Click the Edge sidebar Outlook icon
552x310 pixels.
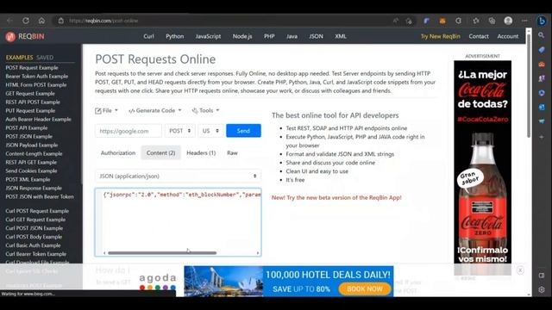point(542,107)
